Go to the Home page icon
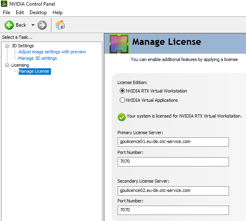The width and height of the screenshot is (246, 221). (60, 25)
